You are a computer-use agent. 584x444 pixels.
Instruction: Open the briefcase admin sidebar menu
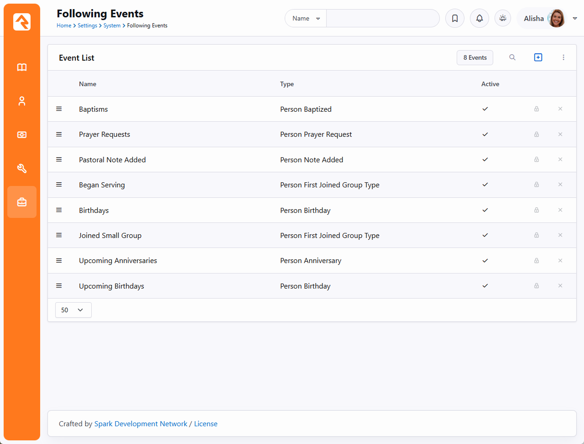click(22, 202)
